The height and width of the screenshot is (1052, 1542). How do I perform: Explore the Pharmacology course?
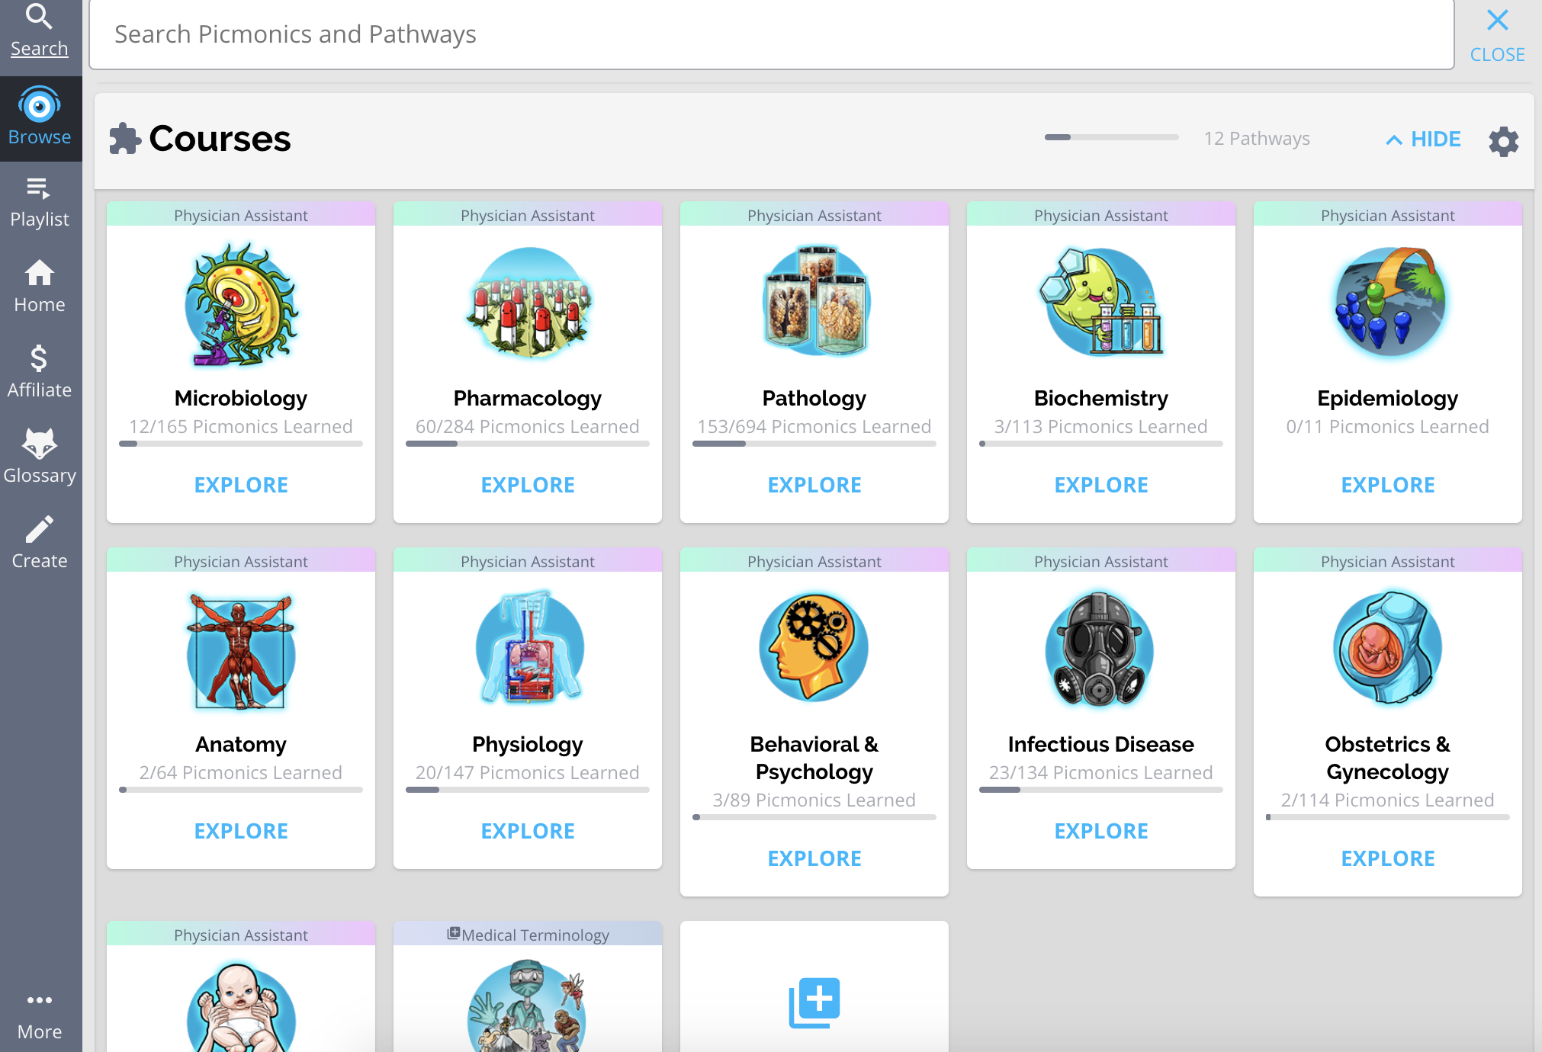point(528,485)
